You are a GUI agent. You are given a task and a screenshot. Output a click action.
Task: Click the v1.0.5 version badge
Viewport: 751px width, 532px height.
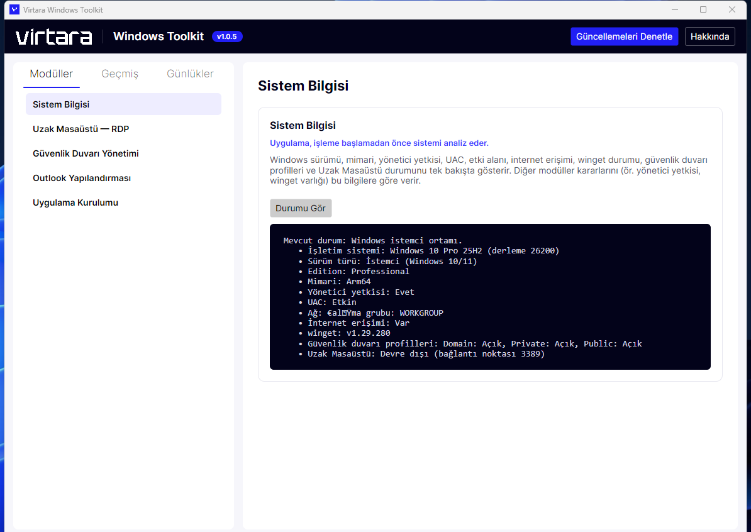[x=227, y=36]
